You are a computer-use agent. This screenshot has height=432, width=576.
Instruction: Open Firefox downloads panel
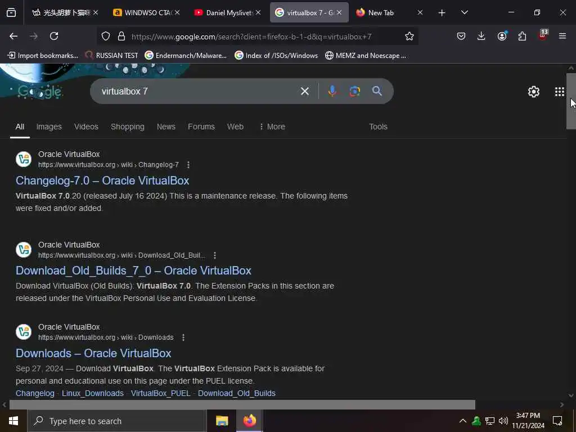tap(481, 36)
